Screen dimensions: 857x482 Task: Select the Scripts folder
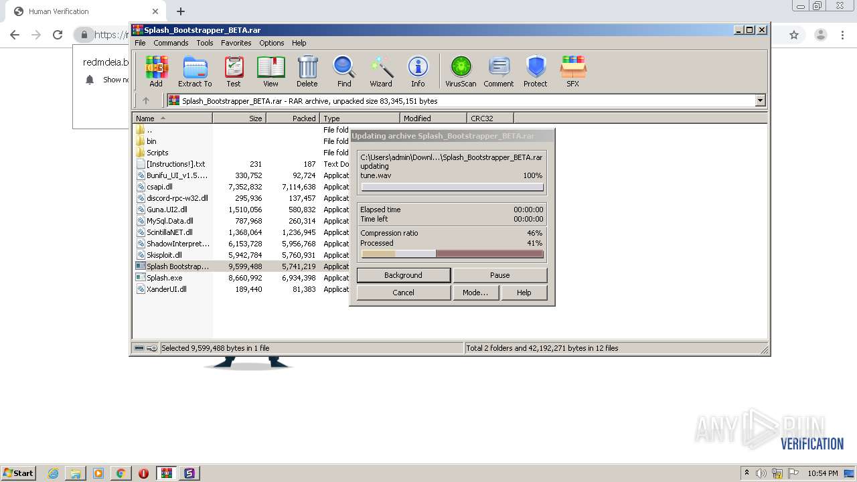[157, 153]
